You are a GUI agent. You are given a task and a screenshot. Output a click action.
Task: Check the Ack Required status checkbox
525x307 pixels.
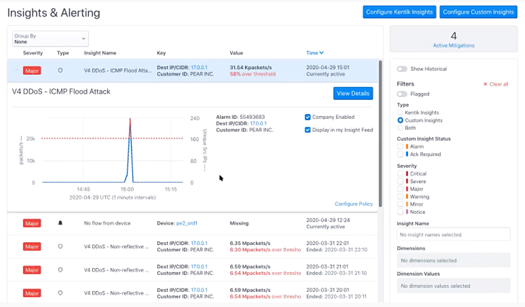pos(400,154)
